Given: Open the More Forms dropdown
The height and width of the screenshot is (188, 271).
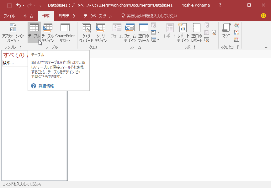Looking at the screenshot, I should click(155, 39).
